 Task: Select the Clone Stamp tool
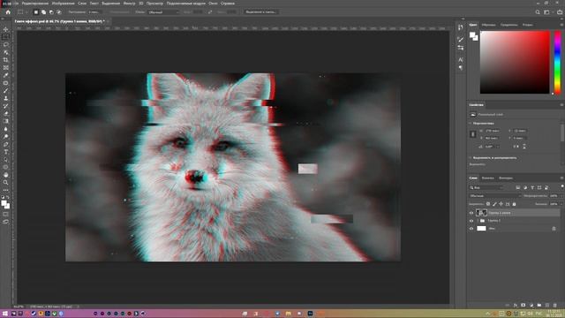pyautogui.click(x=6, y=98)
